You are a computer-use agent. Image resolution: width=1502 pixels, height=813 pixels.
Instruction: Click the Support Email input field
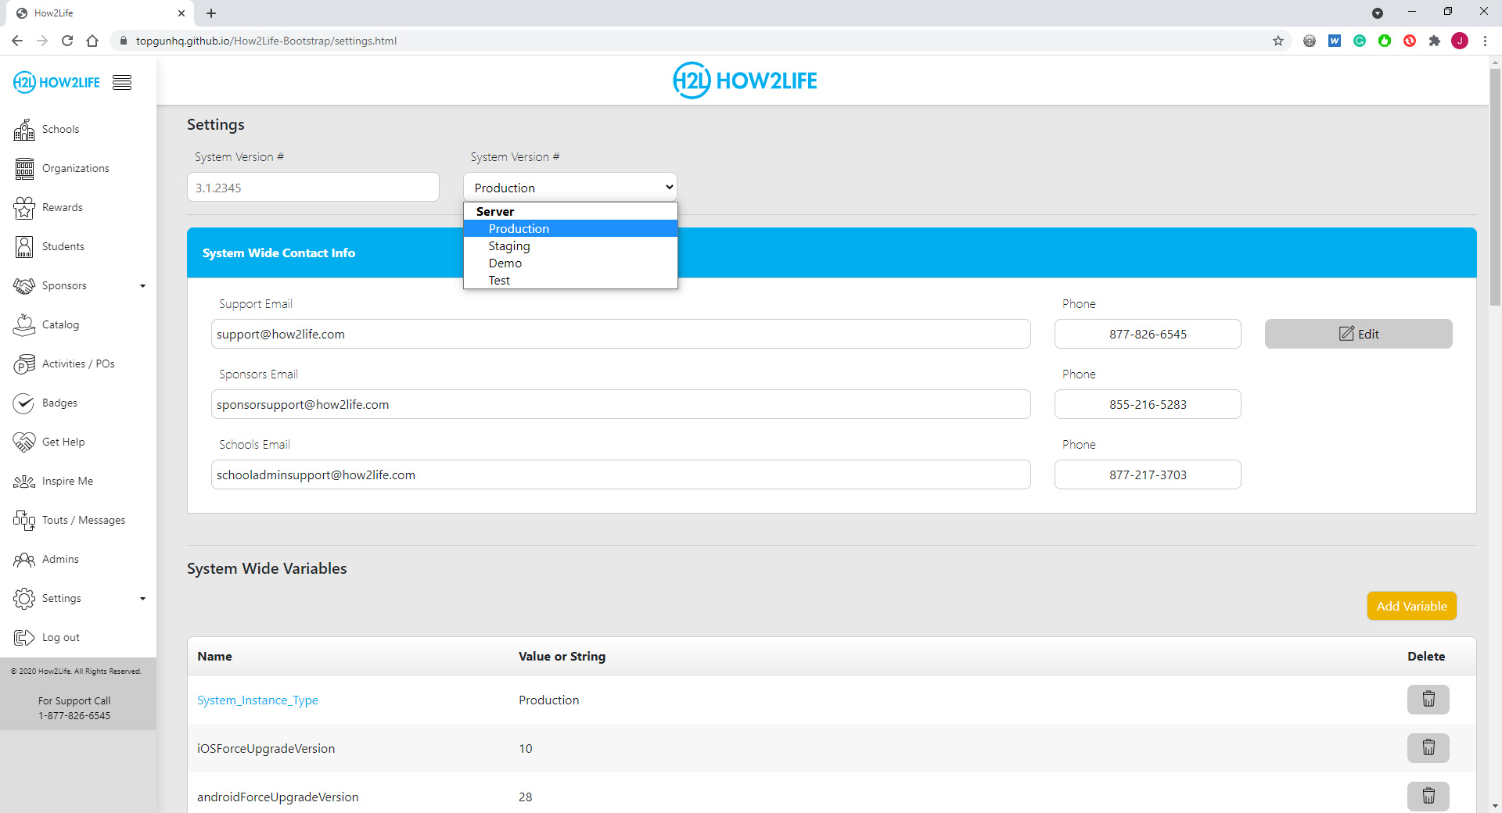620,334
